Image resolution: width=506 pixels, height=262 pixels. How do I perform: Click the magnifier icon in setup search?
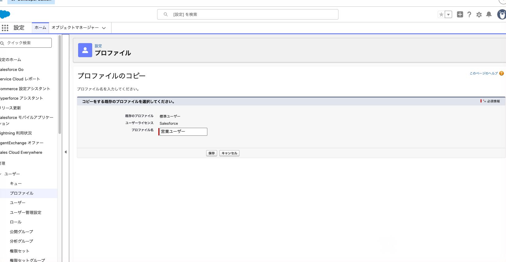(166, 14)
